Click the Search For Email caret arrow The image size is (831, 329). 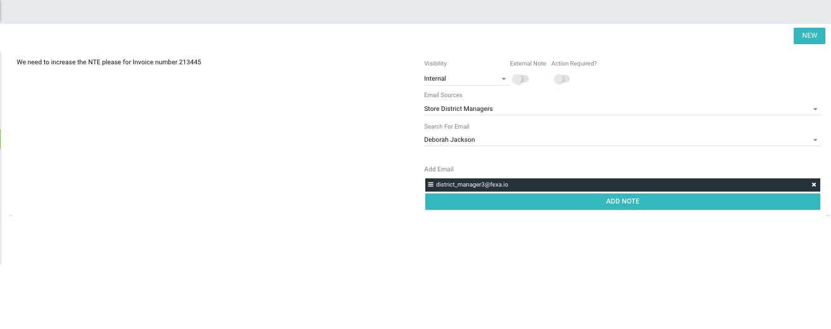point(815,140)
